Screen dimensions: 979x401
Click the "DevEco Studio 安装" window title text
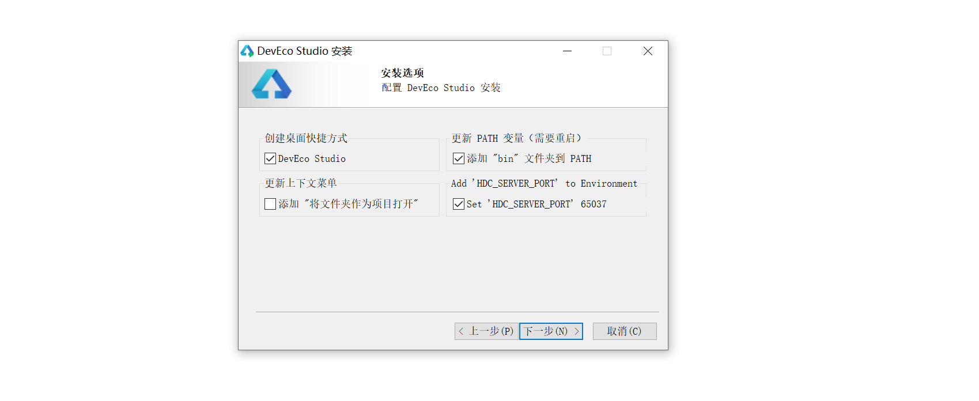click(305, 51)
